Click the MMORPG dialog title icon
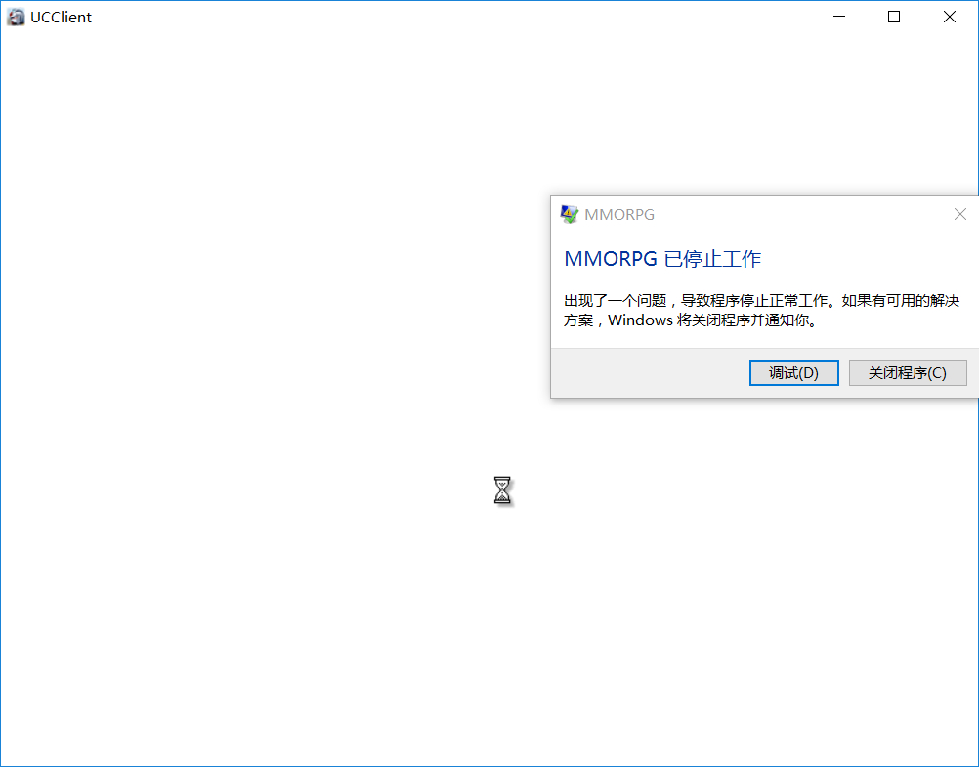979x767 pixels. point(569,214)
